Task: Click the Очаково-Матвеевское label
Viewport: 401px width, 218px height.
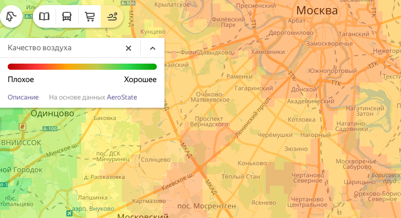Action: coord(210,97)
